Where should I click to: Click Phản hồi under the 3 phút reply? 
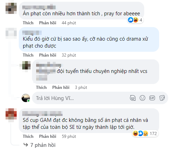click(61, 87)
